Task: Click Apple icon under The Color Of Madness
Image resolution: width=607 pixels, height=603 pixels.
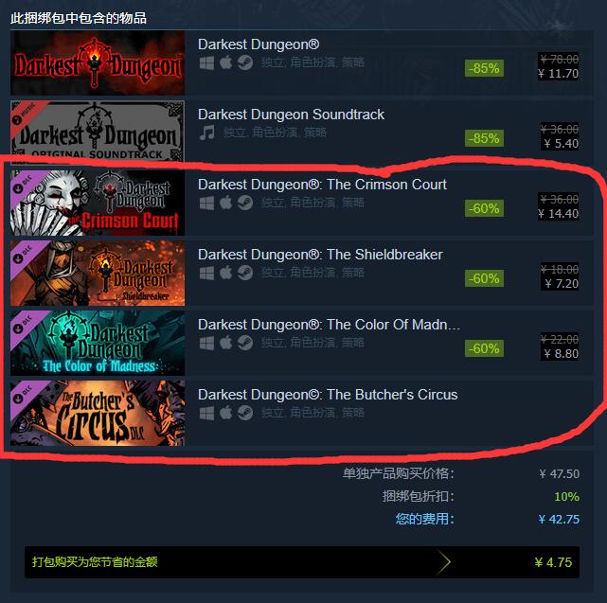Action: click(225, 343)
